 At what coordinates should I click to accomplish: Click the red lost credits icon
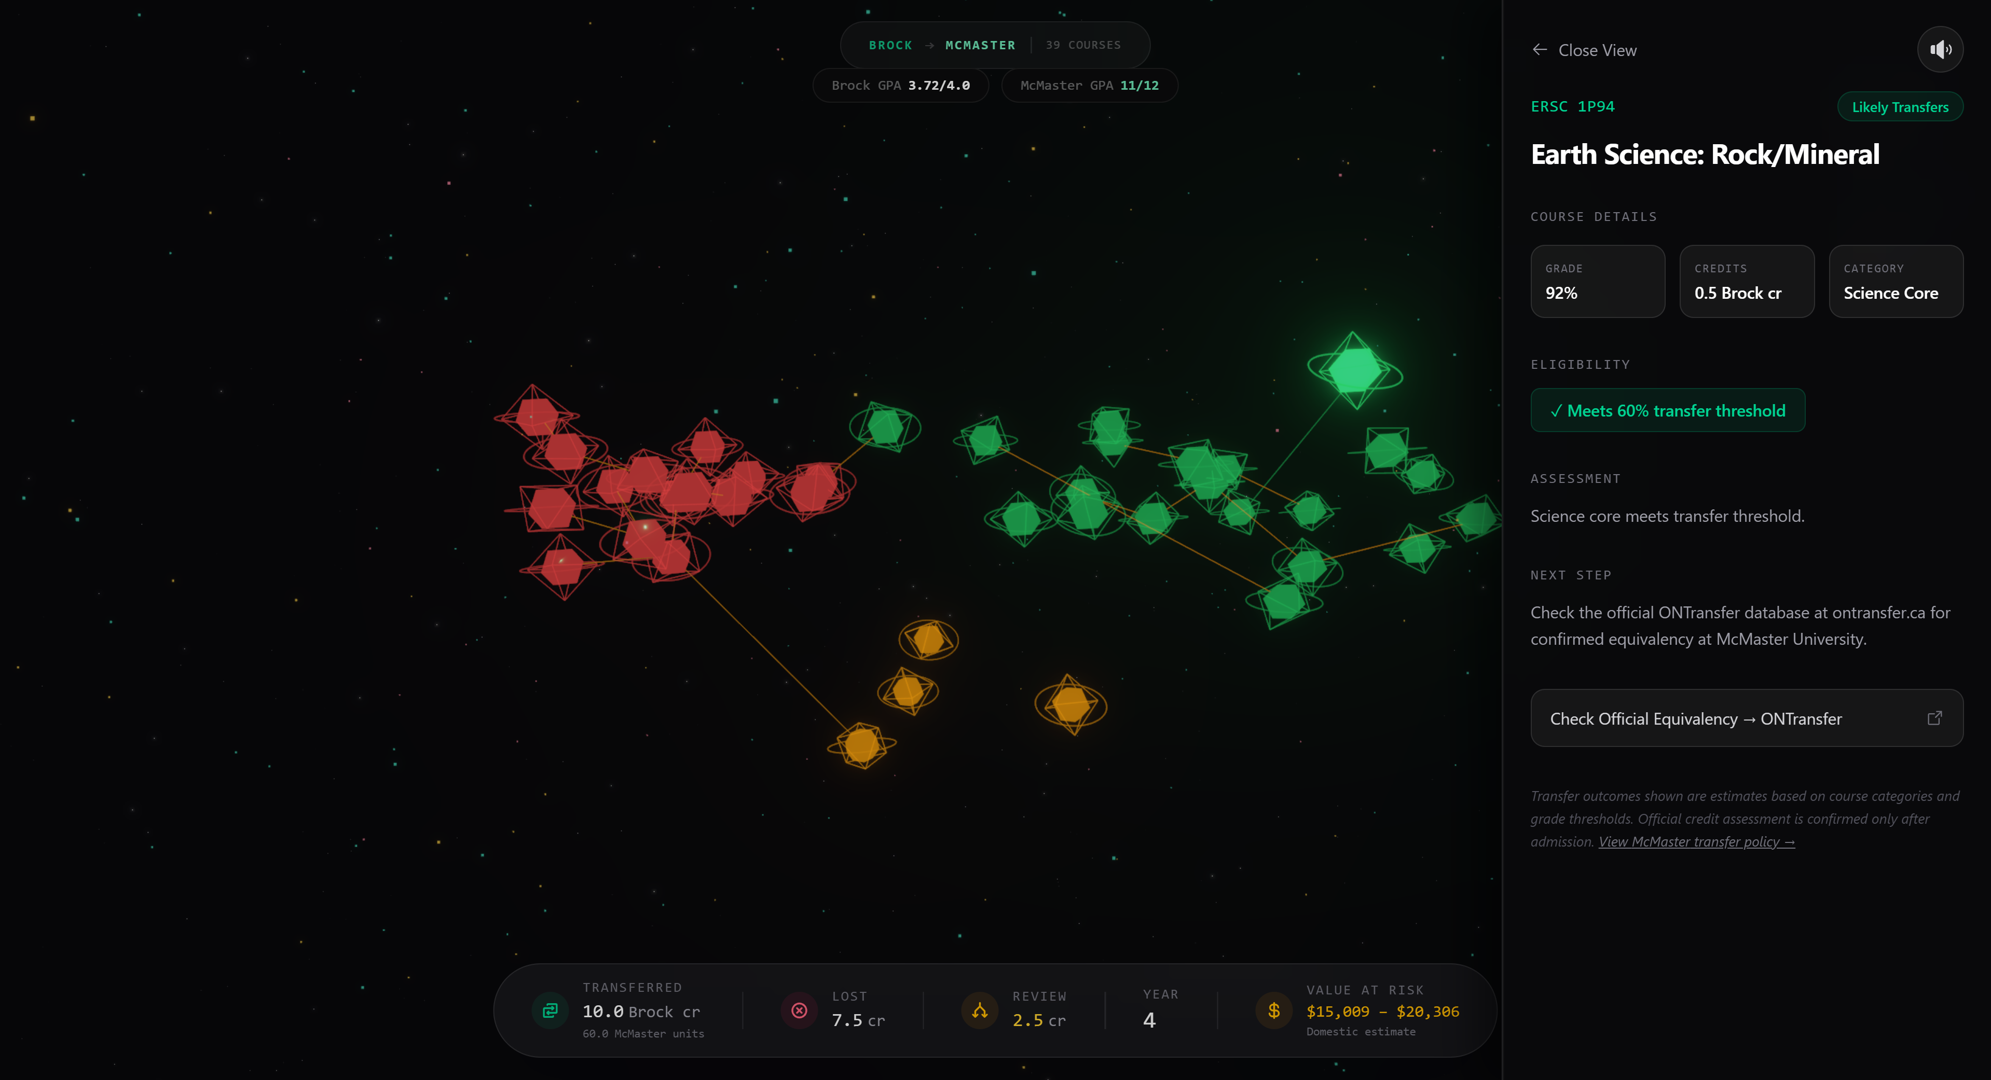point(799,1010)
